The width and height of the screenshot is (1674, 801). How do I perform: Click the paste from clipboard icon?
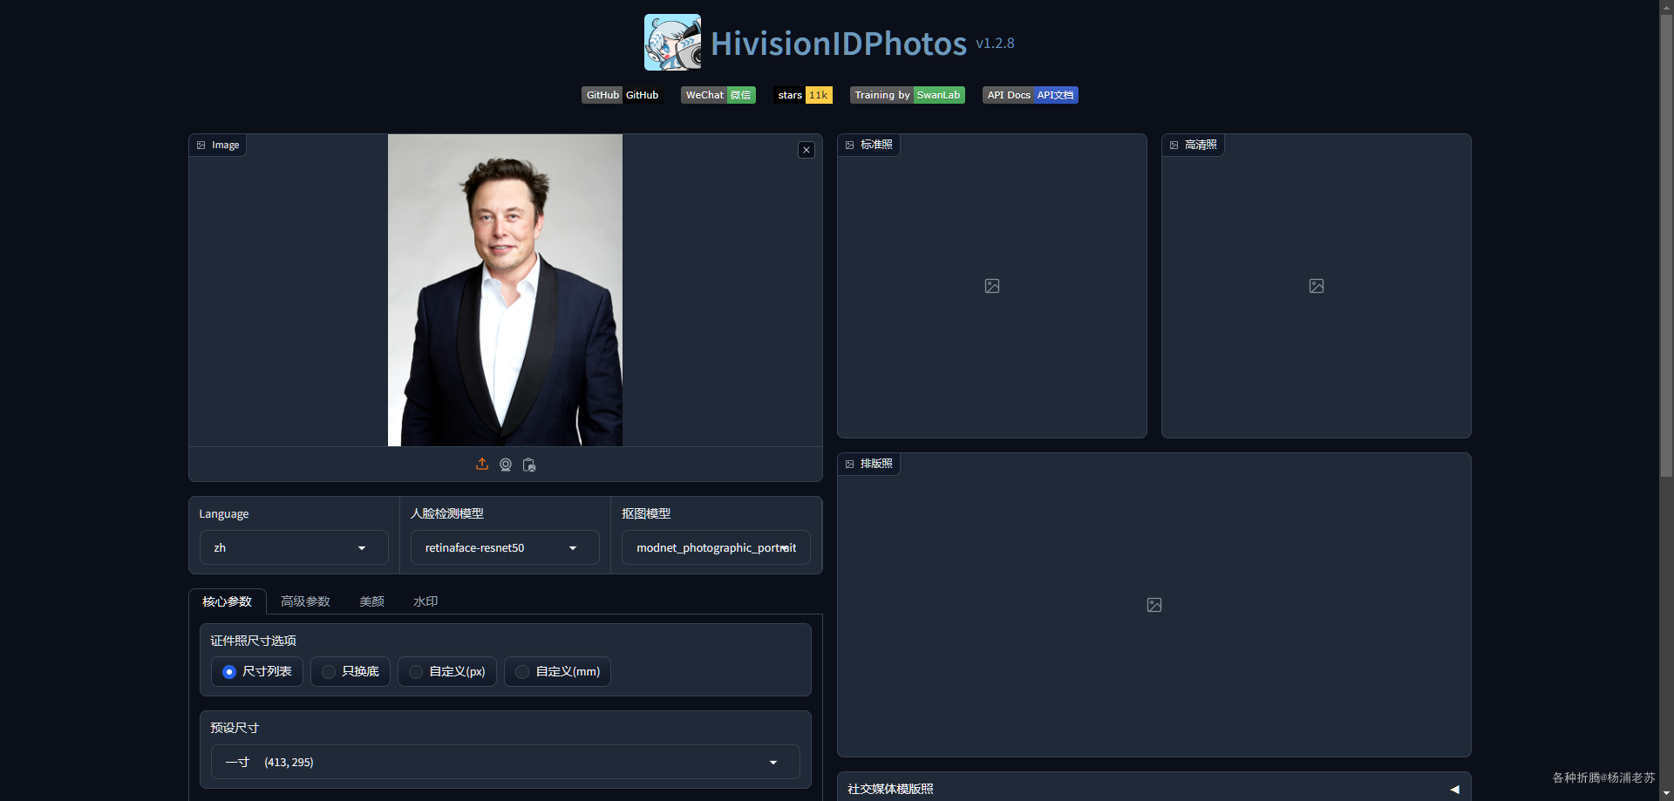529,465
